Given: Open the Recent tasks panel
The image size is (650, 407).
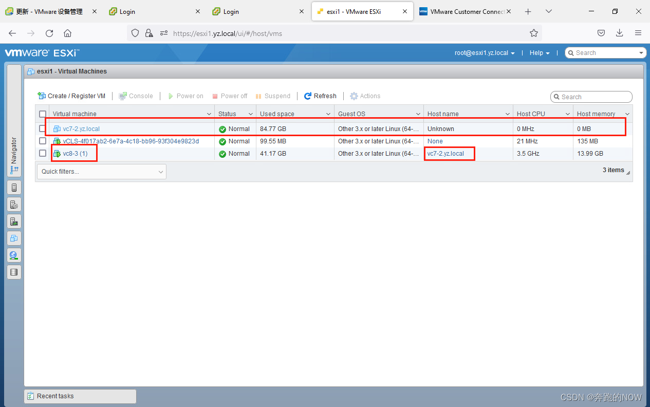Looking at the screenshot, I should click(x=80, y=396).
